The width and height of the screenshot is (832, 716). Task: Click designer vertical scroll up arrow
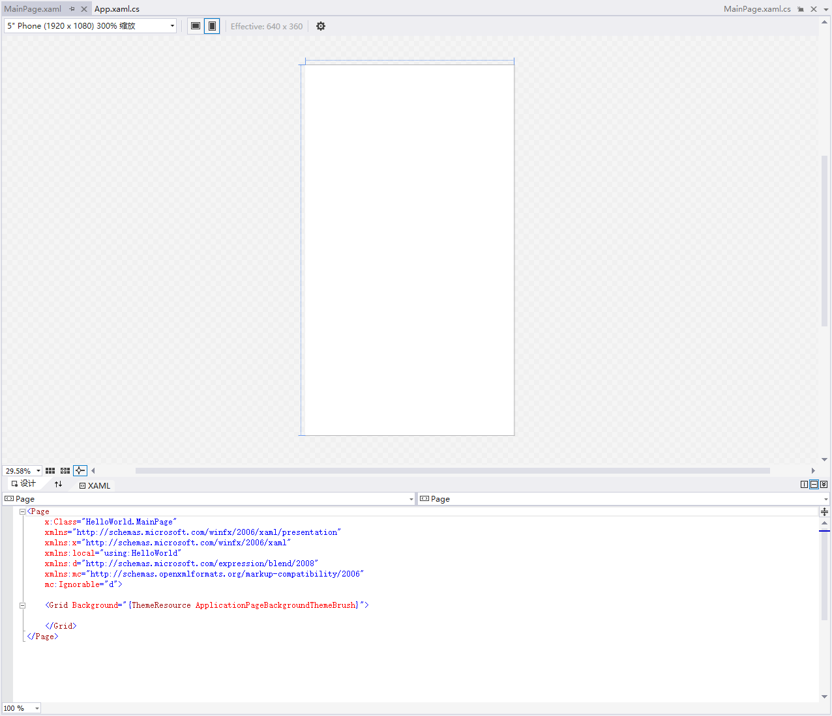[x=825, y=21]
